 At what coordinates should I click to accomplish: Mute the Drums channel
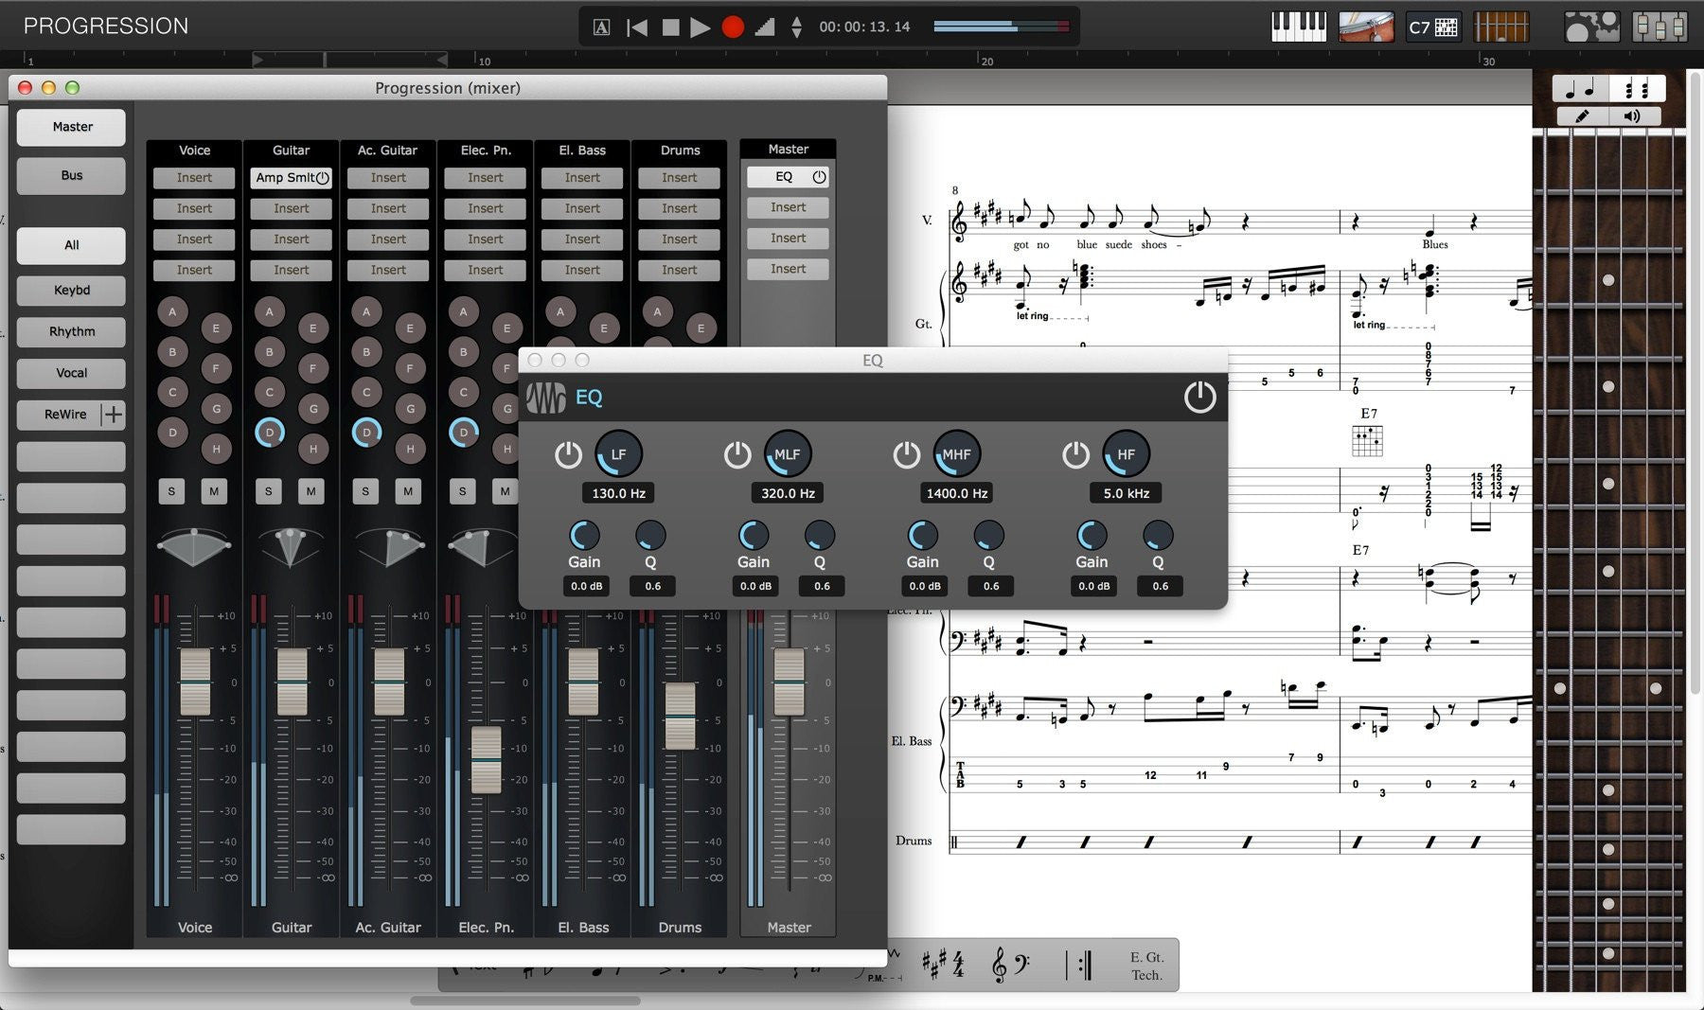(x=699, y=491)
